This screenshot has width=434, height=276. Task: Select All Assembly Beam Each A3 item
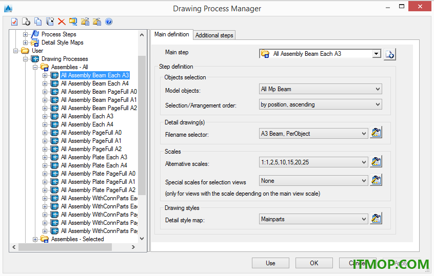[95, 75]
